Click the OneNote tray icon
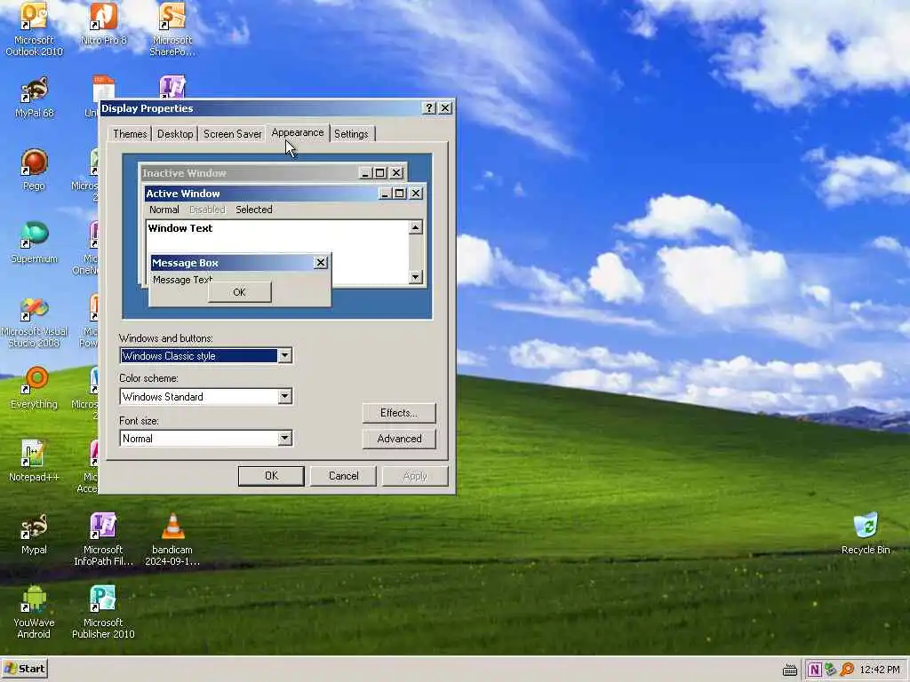Image resolution: width=910 pixels, height=682 pixels. point(814,670)
